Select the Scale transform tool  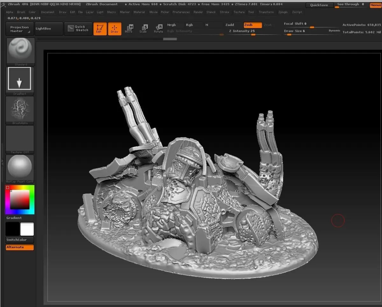point(144,29)
